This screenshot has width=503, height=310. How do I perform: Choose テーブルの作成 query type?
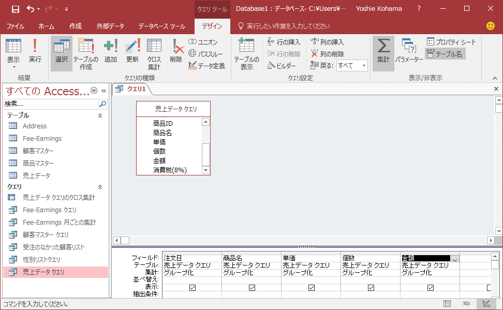(x=86, y=54)
